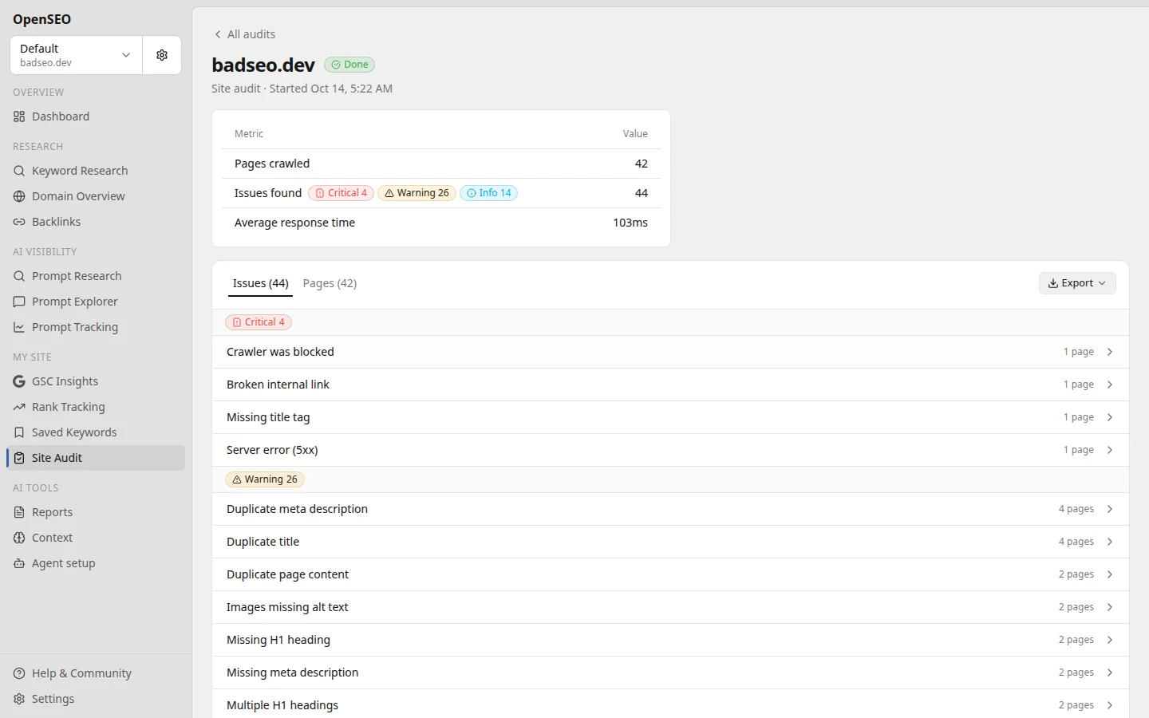This screenshot has width=1149, height=718.
Task: Click the Average response time row
Action: [x=441, y=223]
